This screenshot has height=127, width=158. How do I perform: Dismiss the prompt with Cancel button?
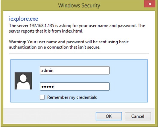coord(138,116)
